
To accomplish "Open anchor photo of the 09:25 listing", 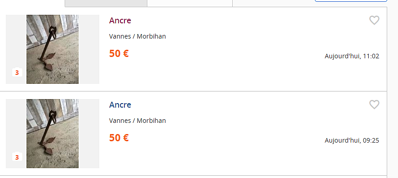I will click(53, 134).
